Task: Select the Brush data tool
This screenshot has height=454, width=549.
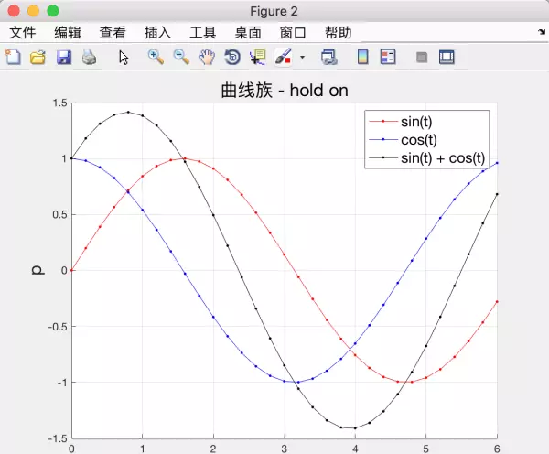Action: pyautogui.click(x=284, y=57)
